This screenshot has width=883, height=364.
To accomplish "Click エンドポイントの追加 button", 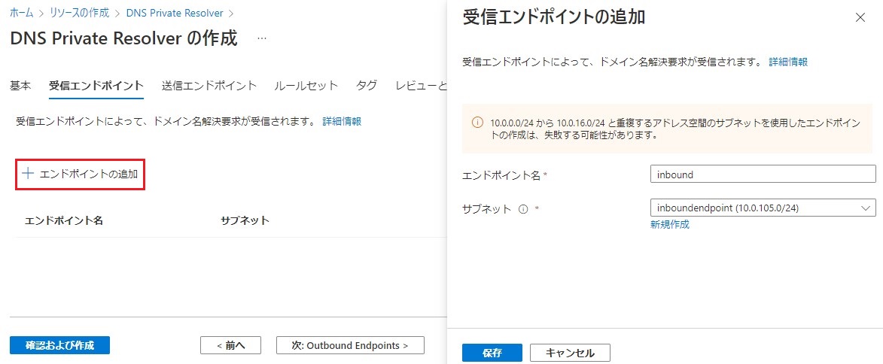I will tap(80, 174).
